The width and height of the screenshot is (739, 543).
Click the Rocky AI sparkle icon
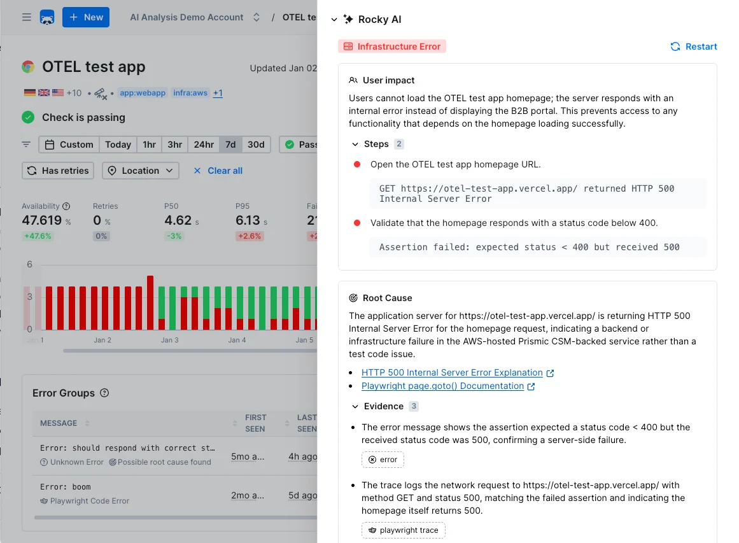click(348, 19)
